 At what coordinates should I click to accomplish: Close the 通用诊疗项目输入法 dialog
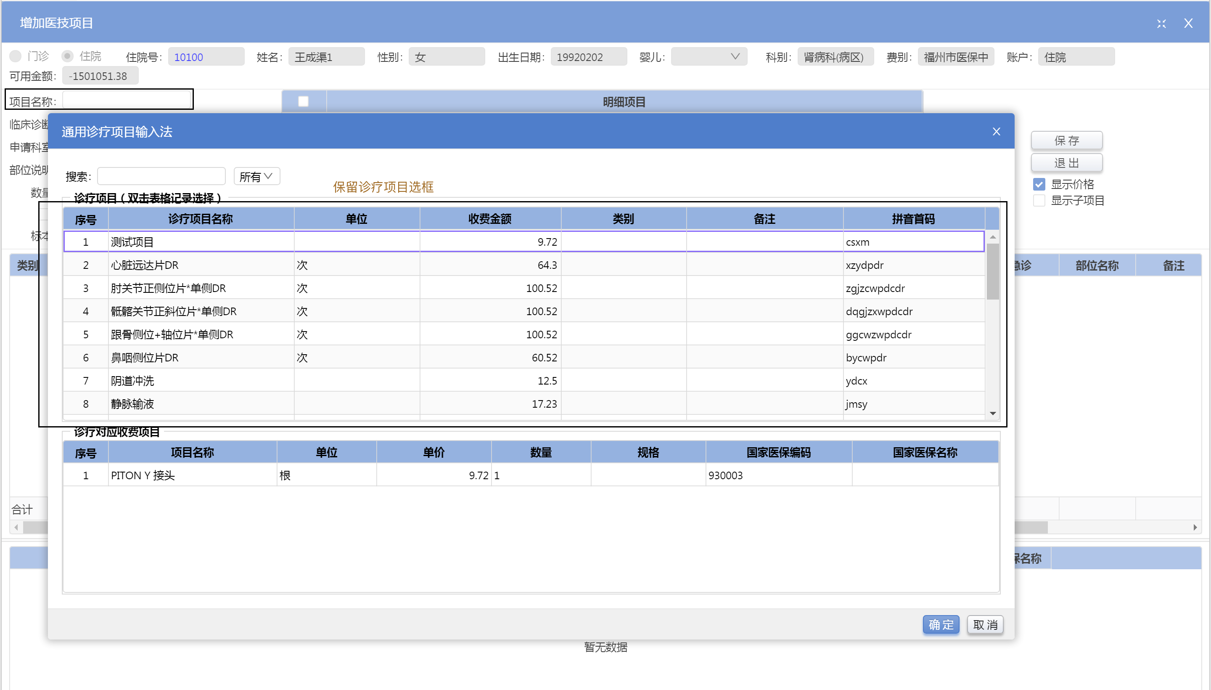pos(996,131)
